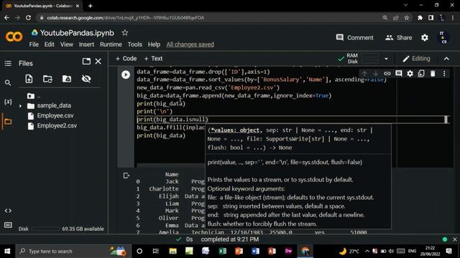Click the RAM usage bar

[x=369, y=55]
